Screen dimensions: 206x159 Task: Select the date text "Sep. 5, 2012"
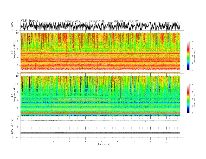point(73,21)
